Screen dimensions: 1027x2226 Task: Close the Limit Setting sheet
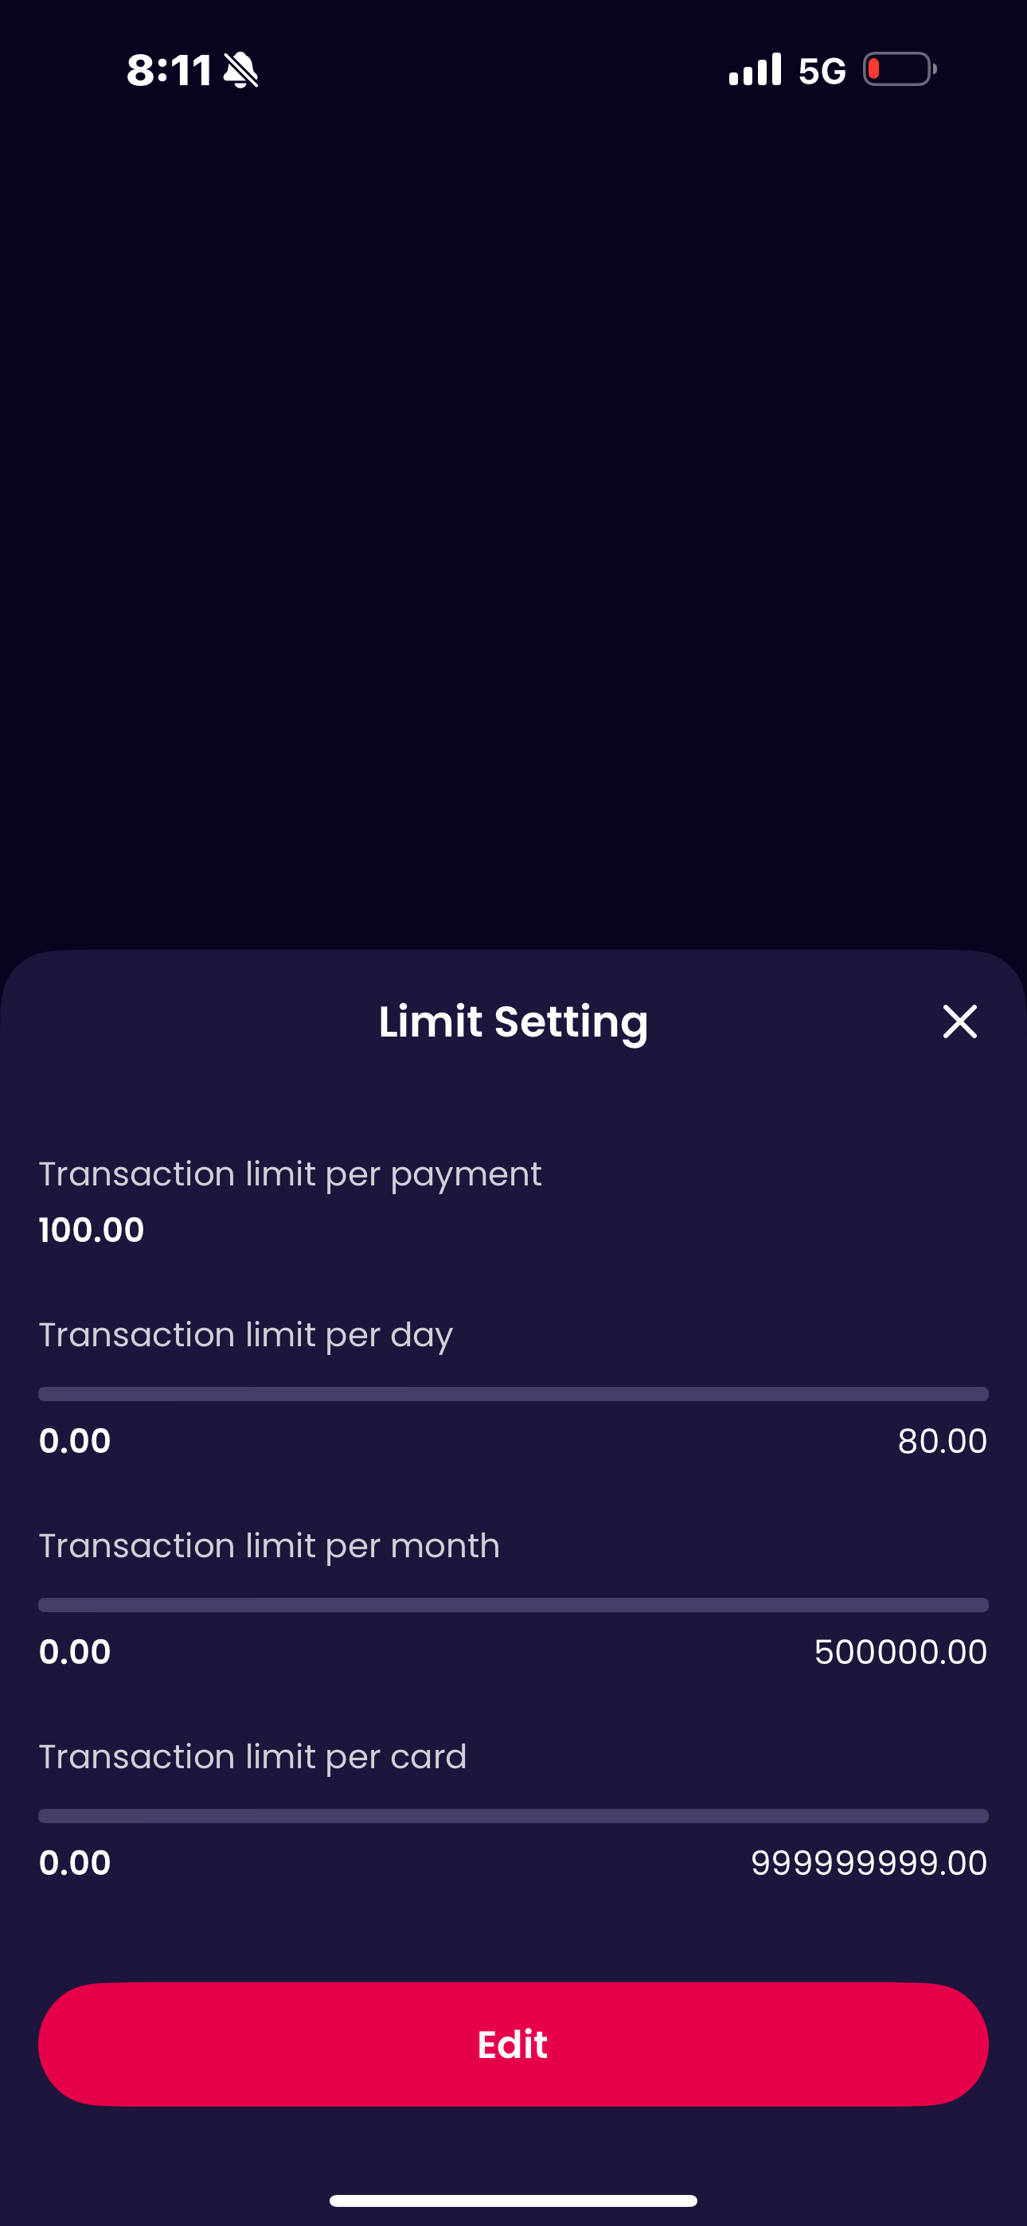[959, 1021]
